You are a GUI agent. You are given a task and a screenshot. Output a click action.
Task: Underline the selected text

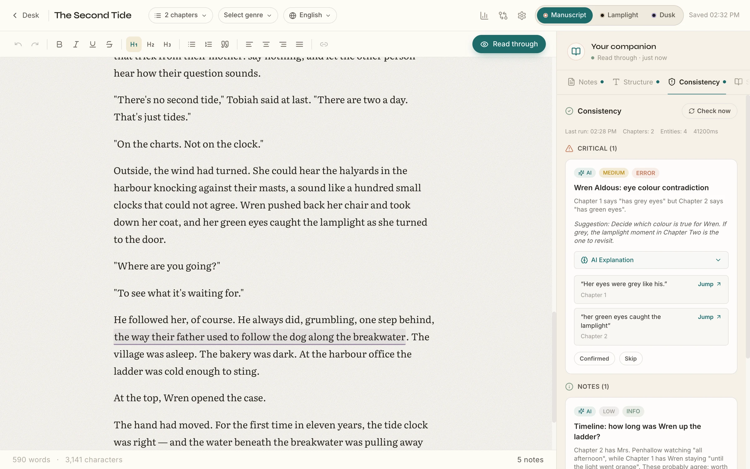click(x=92, y=44)
